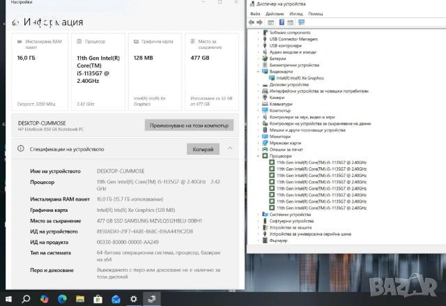
Task: Open Microsoft Store from the taskbar
Action: click(x=98, y=299)
